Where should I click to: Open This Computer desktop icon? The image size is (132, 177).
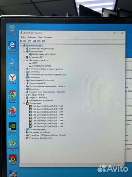(12, 64)
